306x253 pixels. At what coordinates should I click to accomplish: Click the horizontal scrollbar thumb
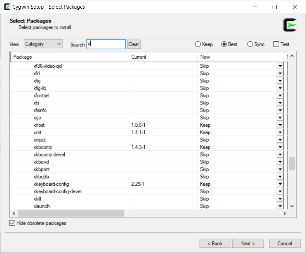71,213
